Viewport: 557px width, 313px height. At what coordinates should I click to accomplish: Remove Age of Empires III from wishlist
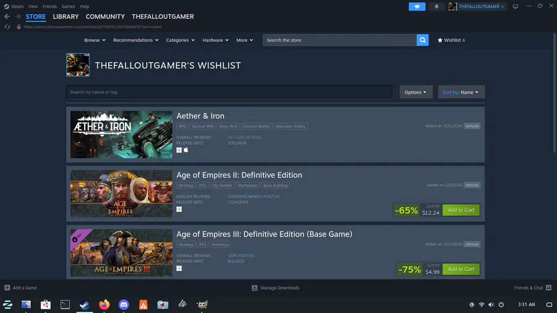[472, 244]
